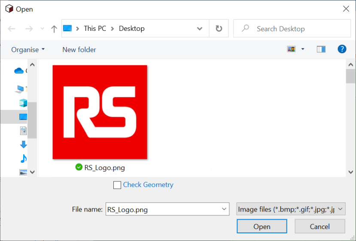Click the Check Geometry link text
This screenshot has width=356, height=241.
click(148, 184)
